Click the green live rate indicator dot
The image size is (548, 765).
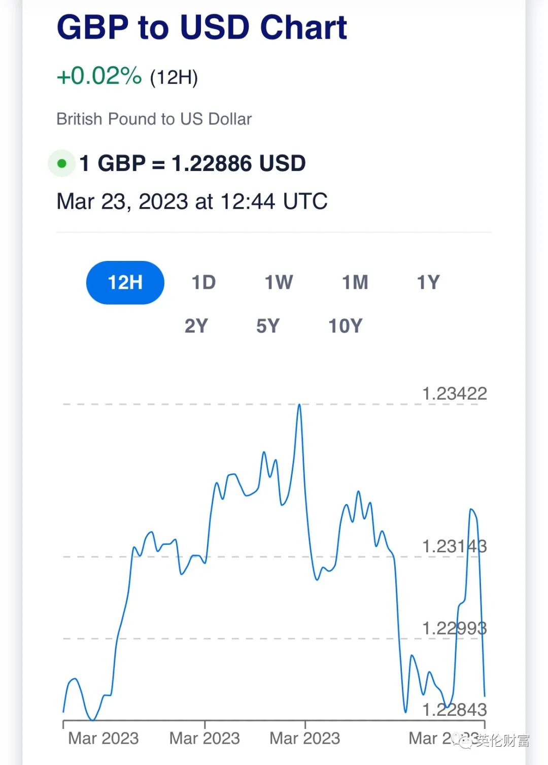(x=62, y=163)
